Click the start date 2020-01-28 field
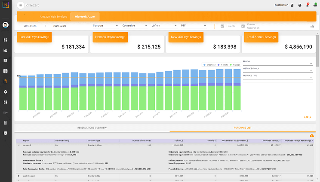320x182 pixels. coord(30,26)
